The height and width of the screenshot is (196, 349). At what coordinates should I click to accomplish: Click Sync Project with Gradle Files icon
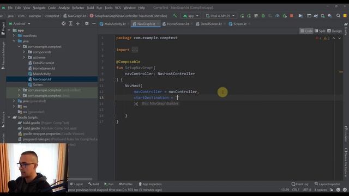click(x=316, y=16)
